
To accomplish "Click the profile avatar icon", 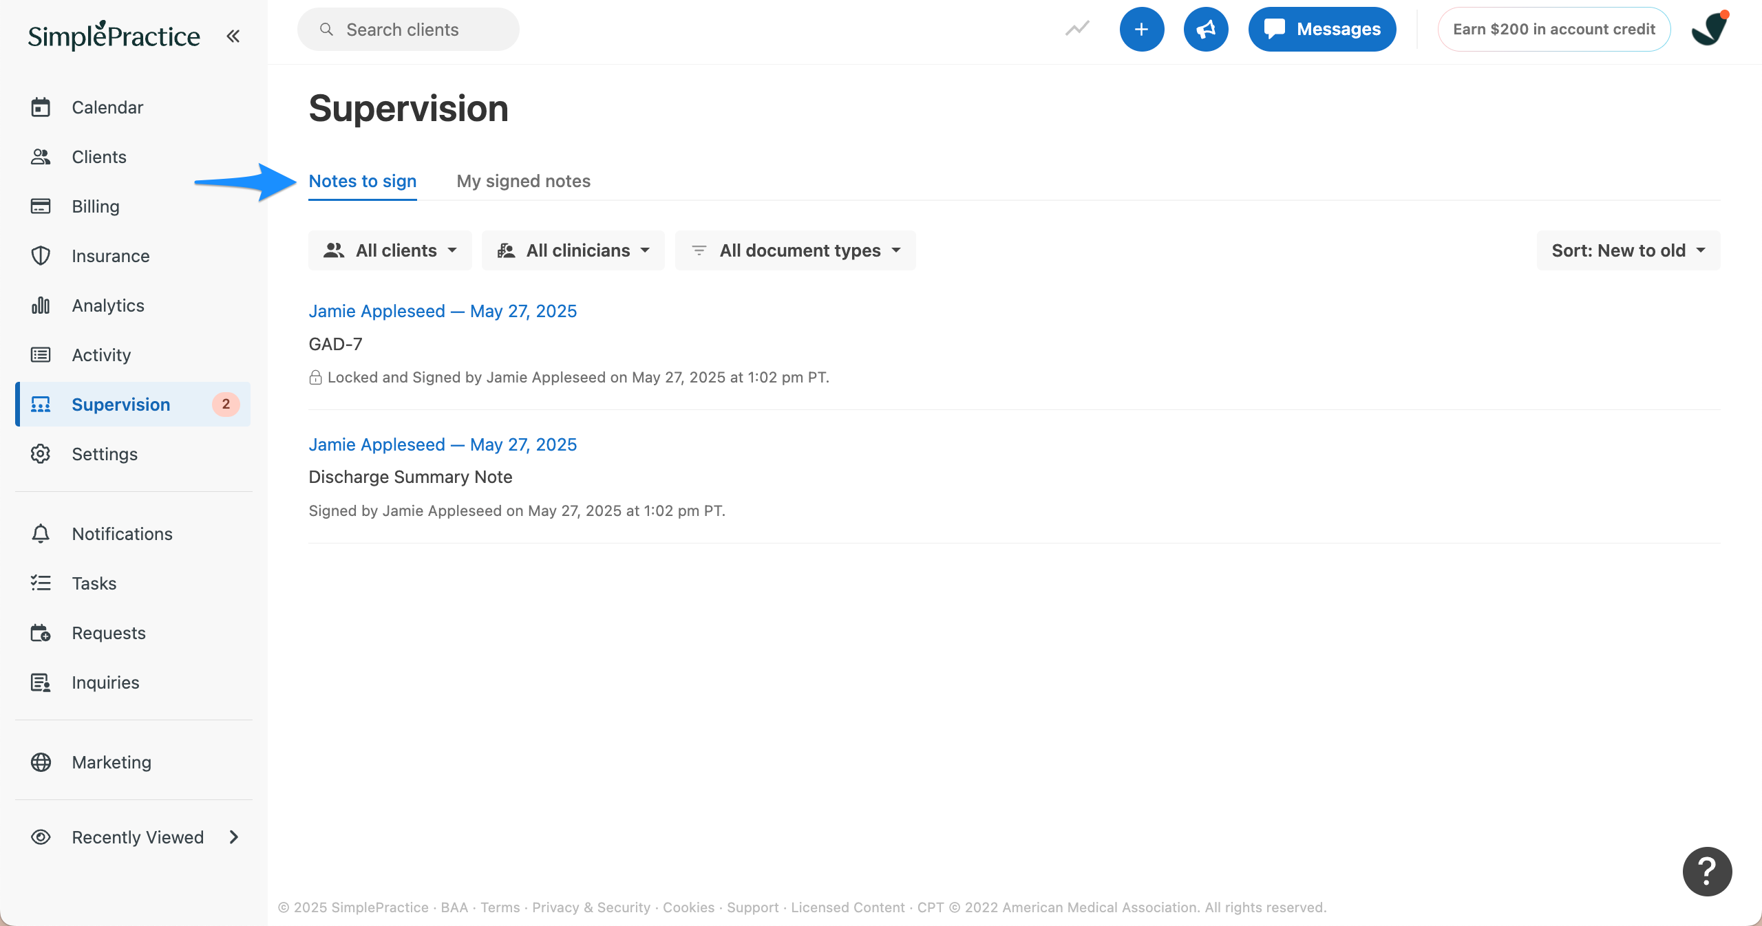I will (x=1710, y=29).
